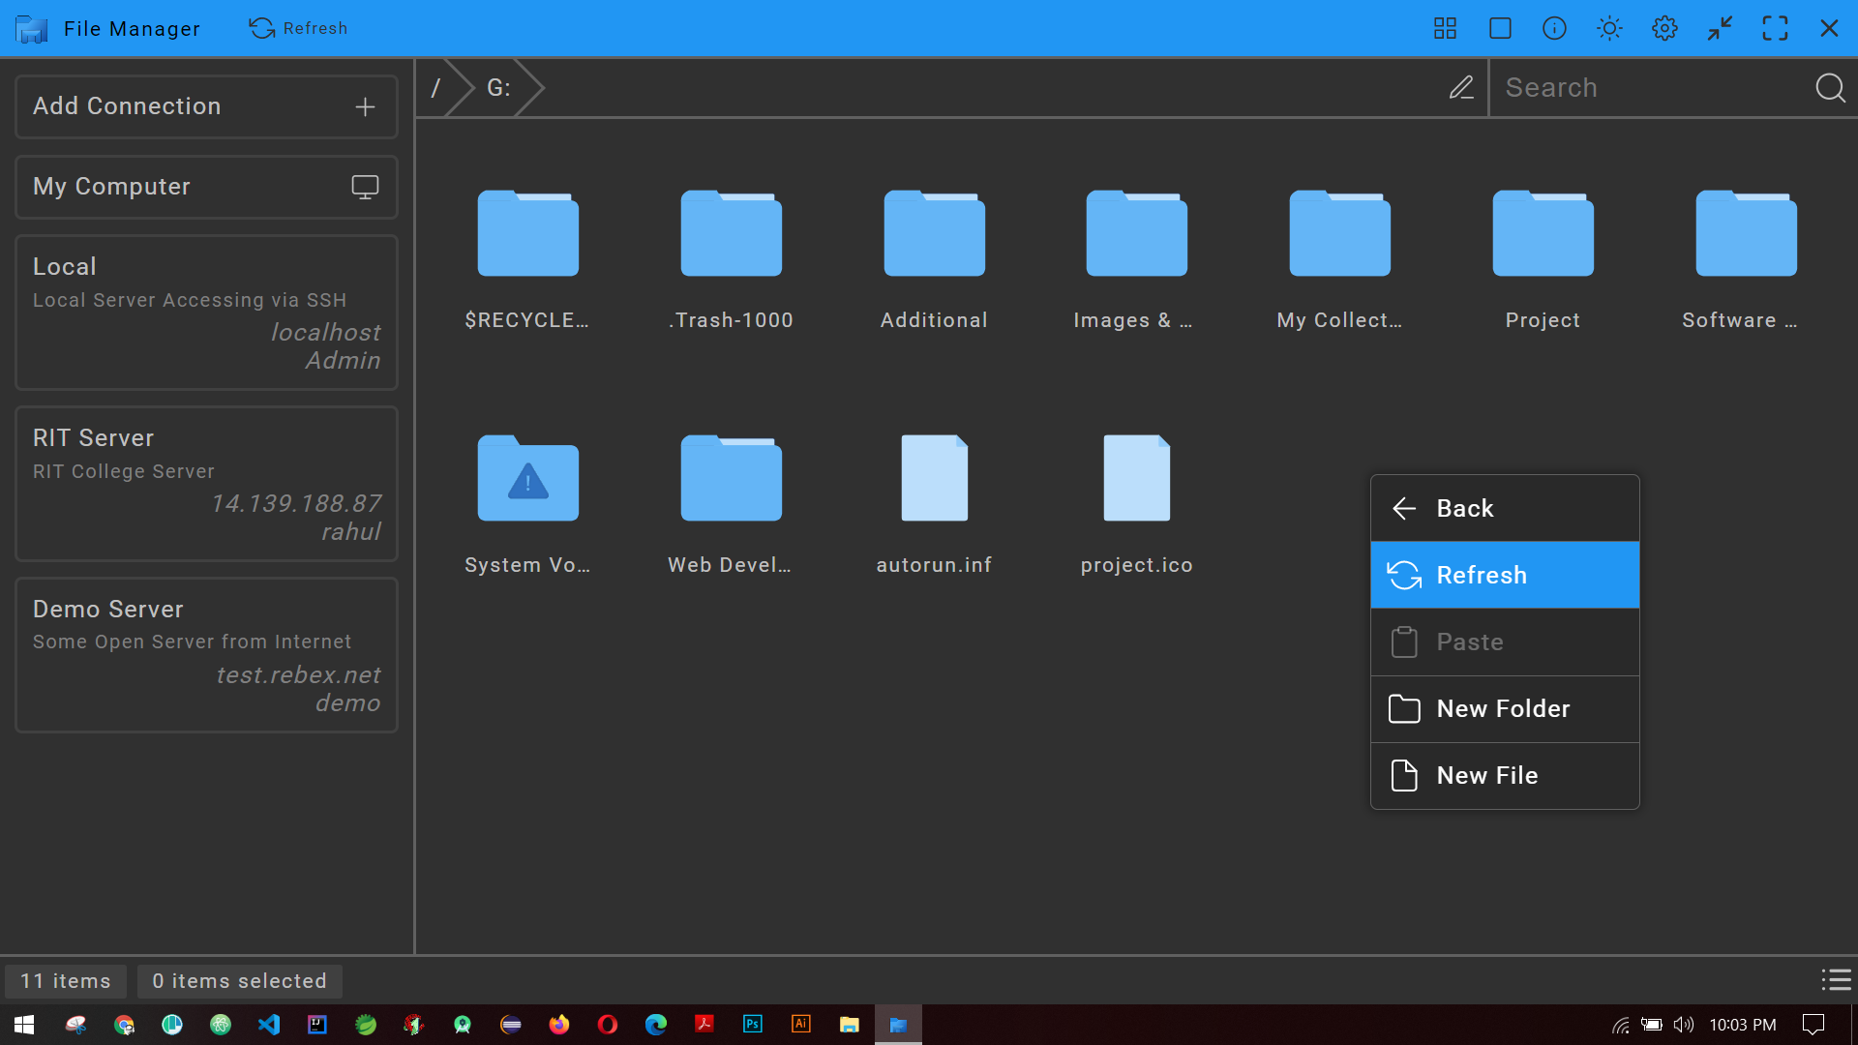The height and width of the screenshot is (1045, 1858).
Task: Open the root / breadcrumb
Action: click(437, 87)
